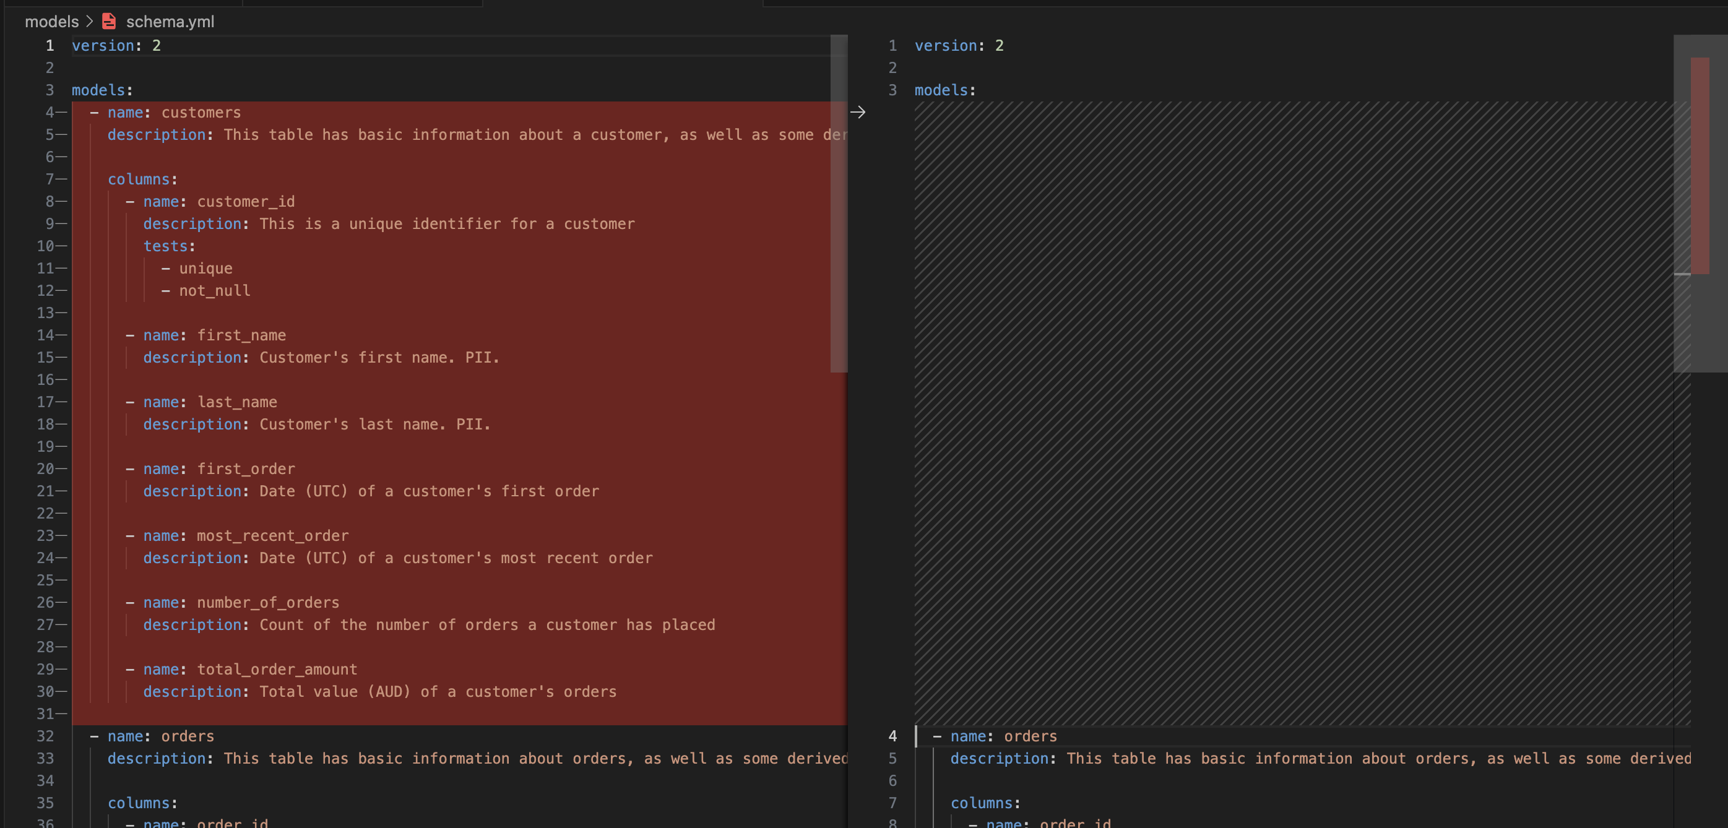Click line number 4 in right editor gutter
1728x828 pixels.
tap(892, 736)
